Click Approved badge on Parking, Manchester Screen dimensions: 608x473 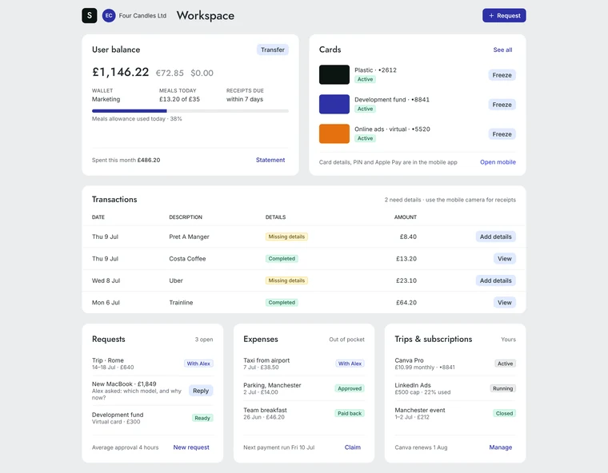[350, 388]
